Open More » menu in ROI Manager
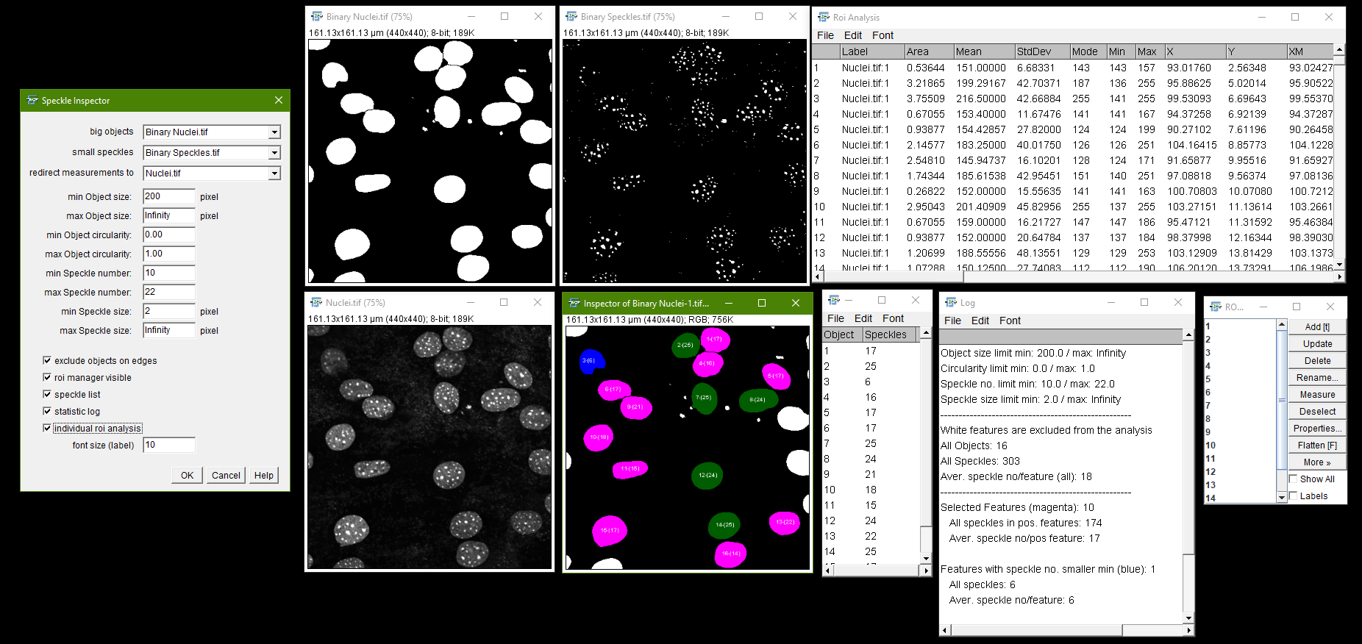Viewport: 1362px width, 644px height. click(x=1317, y=462)
